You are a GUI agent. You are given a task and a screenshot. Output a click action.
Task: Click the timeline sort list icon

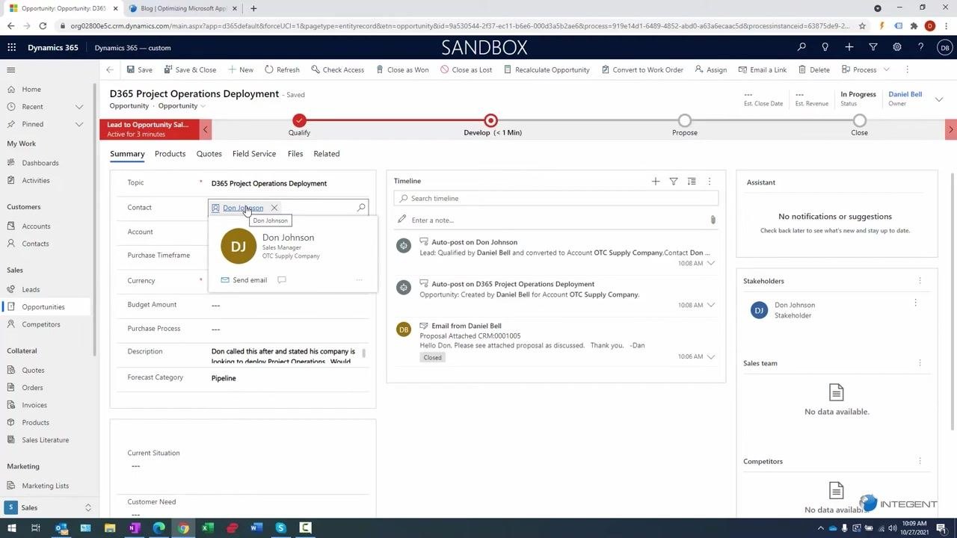pos(692,181)
